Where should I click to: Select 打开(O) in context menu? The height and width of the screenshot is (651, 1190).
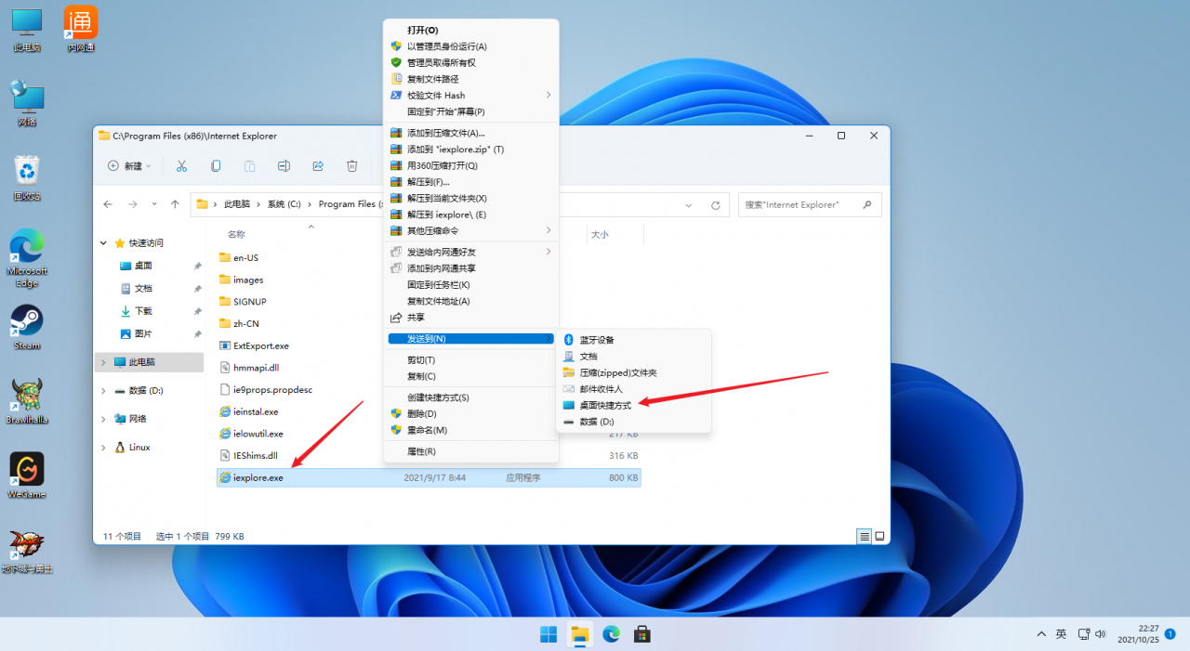coord(470,30)
